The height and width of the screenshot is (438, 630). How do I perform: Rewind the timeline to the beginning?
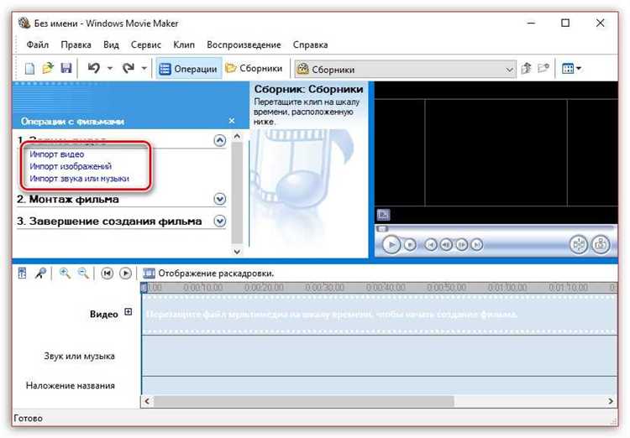[x=107, y=274]
